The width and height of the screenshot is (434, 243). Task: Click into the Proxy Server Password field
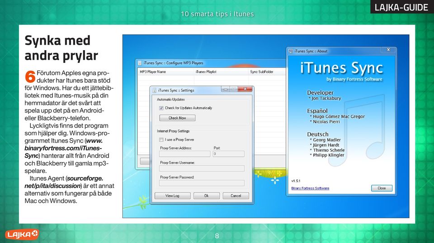(202, 183)
